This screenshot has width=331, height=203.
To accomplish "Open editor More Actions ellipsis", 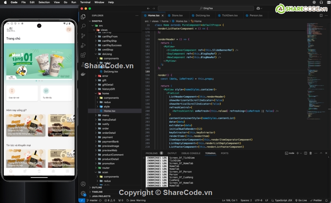I will coord(326,15).
